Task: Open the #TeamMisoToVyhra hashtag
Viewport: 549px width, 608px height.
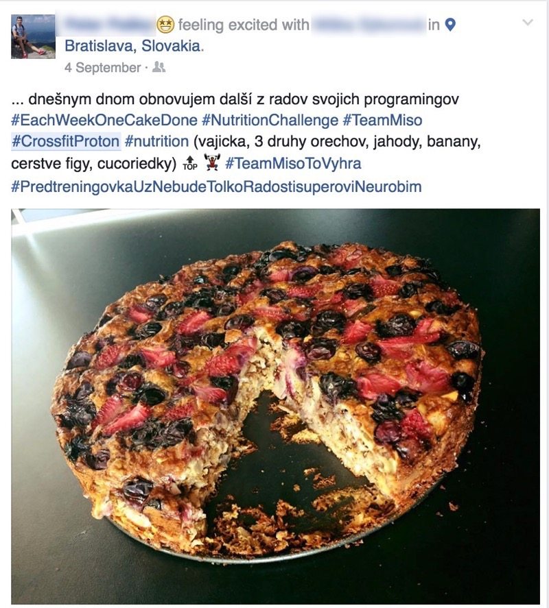Action: (293, 163)
